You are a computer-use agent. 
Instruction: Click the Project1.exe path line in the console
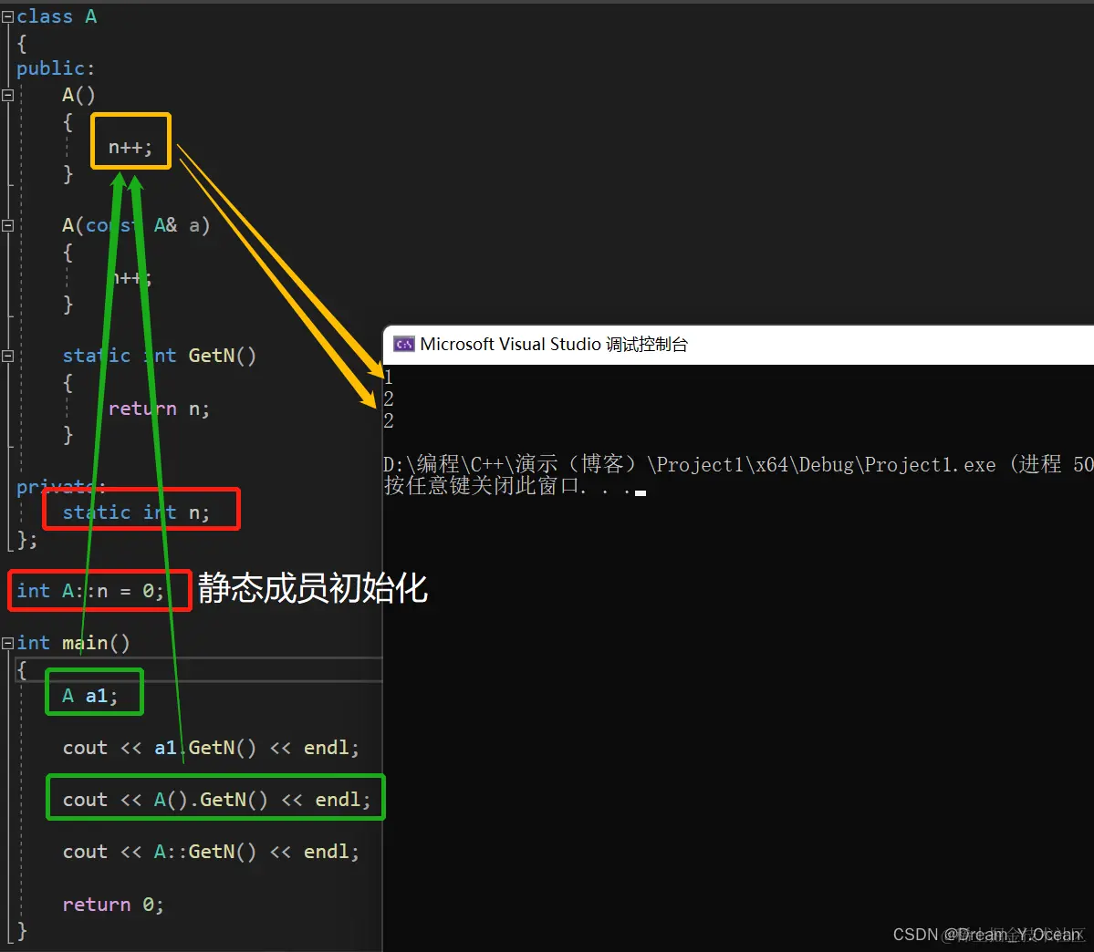738,464
